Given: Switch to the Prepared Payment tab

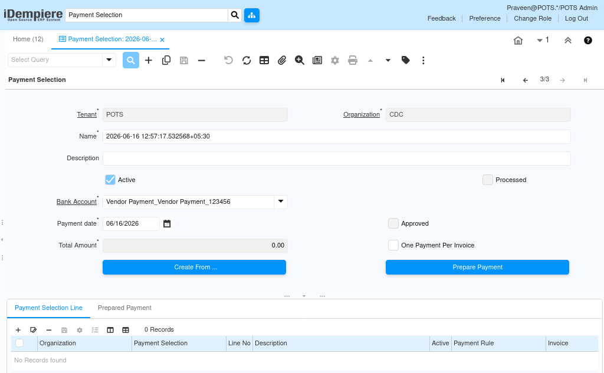Looking at the screenshot, I should [x=124, y=308].
